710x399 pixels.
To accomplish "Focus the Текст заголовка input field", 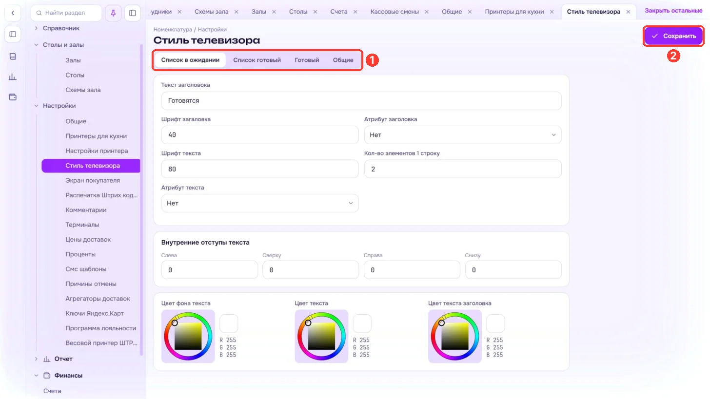I will (361, 101).
